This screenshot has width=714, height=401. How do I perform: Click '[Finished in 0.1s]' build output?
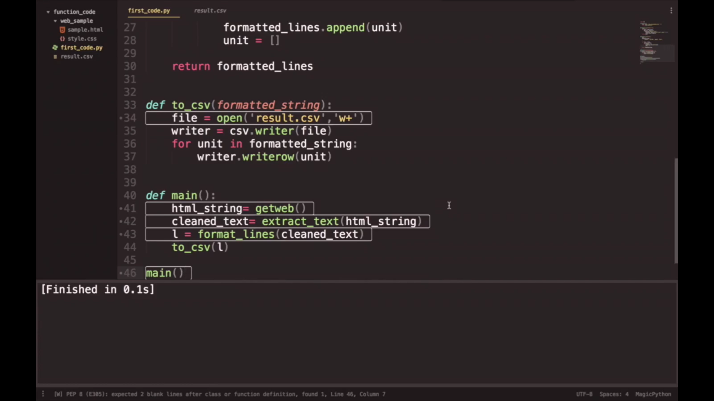(x=97, y=290)
